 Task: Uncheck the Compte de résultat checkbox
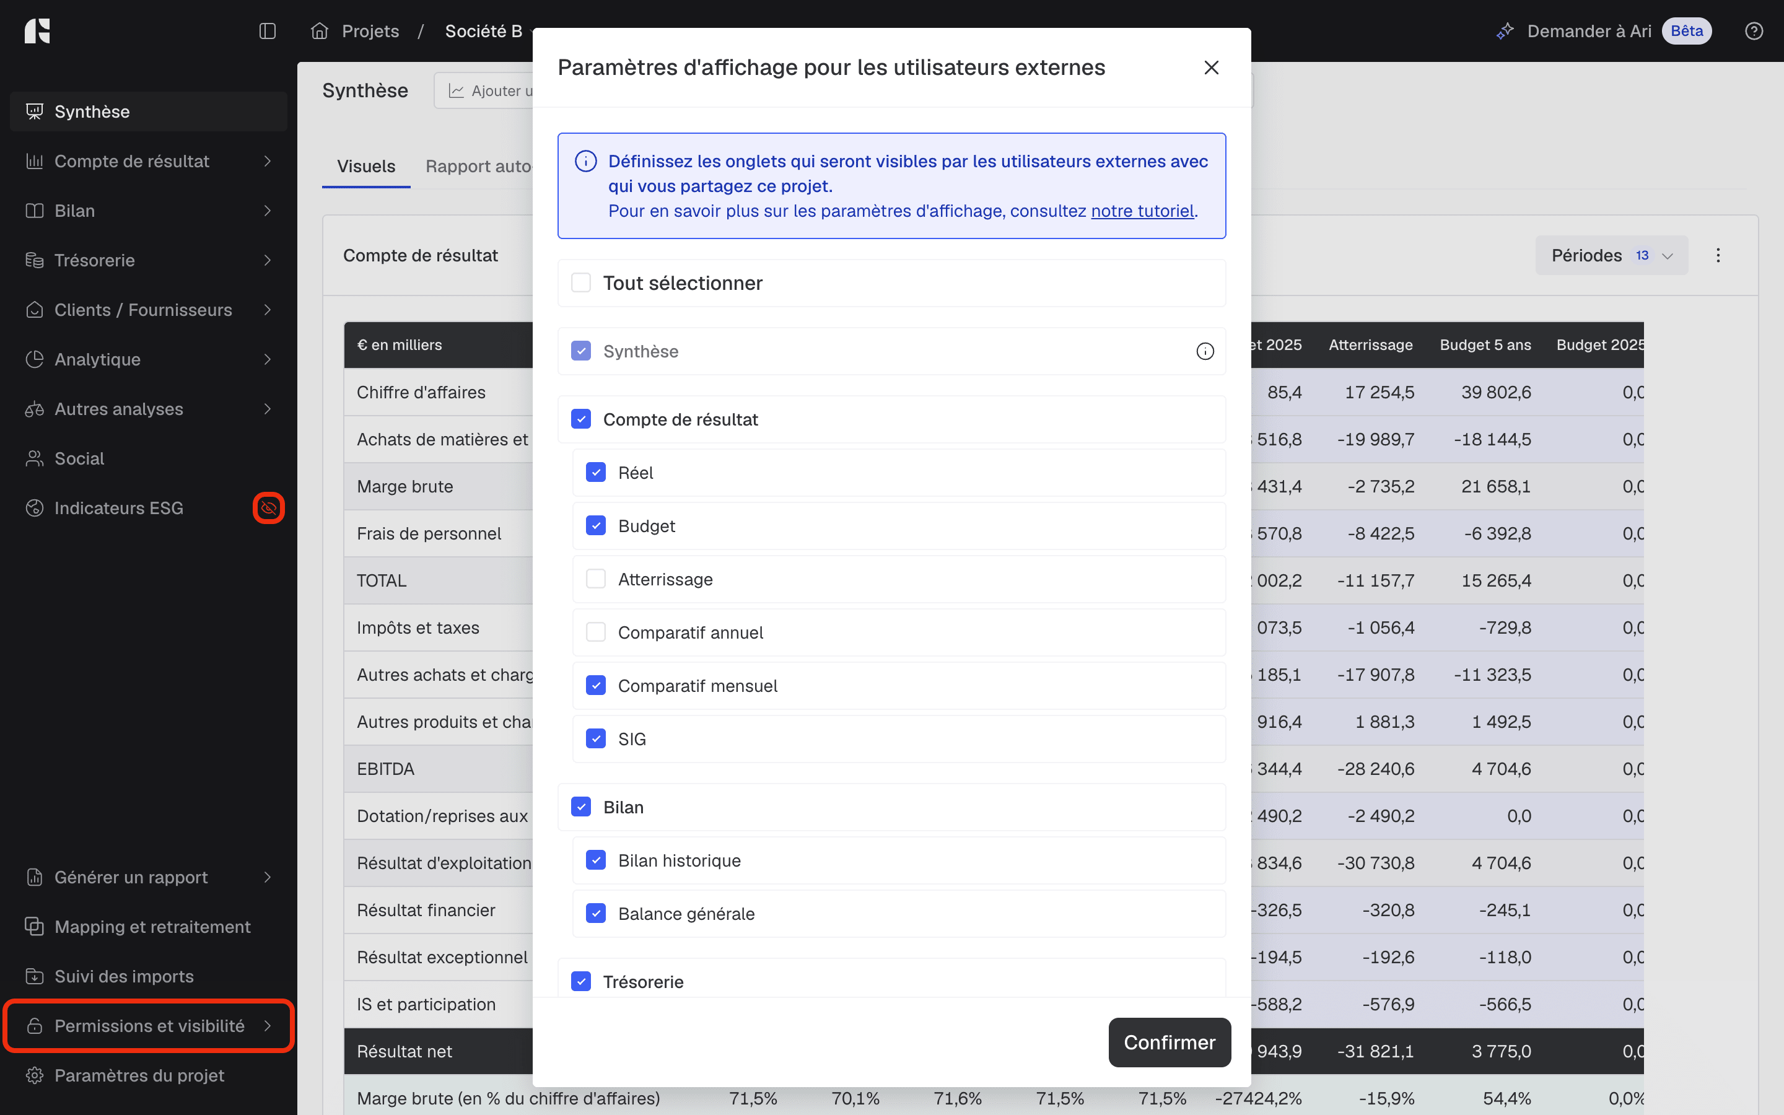coord(581,419)
